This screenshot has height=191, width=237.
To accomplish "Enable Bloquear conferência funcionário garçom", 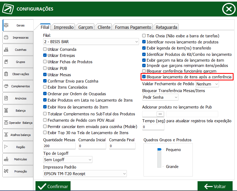I will coord(144,71).
